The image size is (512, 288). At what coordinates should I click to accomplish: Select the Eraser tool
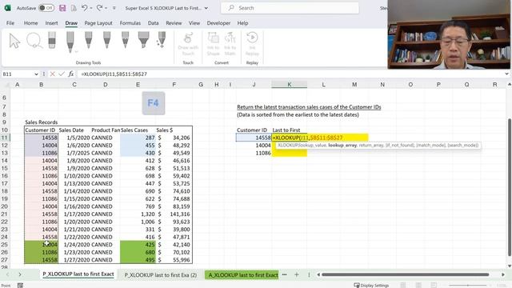[51, 41]
